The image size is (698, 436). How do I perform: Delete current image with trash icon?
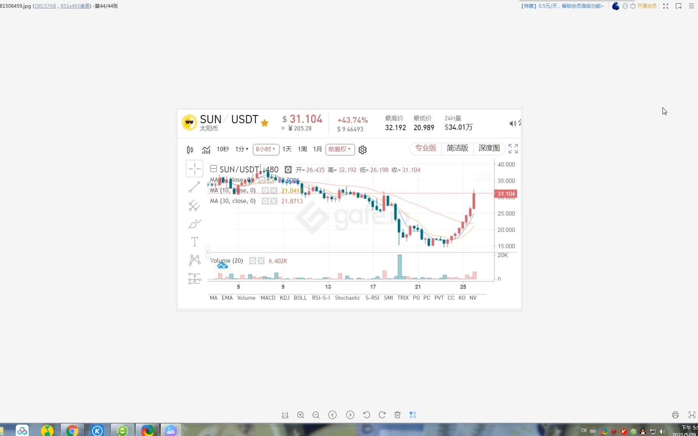click(x=397, y=415)
